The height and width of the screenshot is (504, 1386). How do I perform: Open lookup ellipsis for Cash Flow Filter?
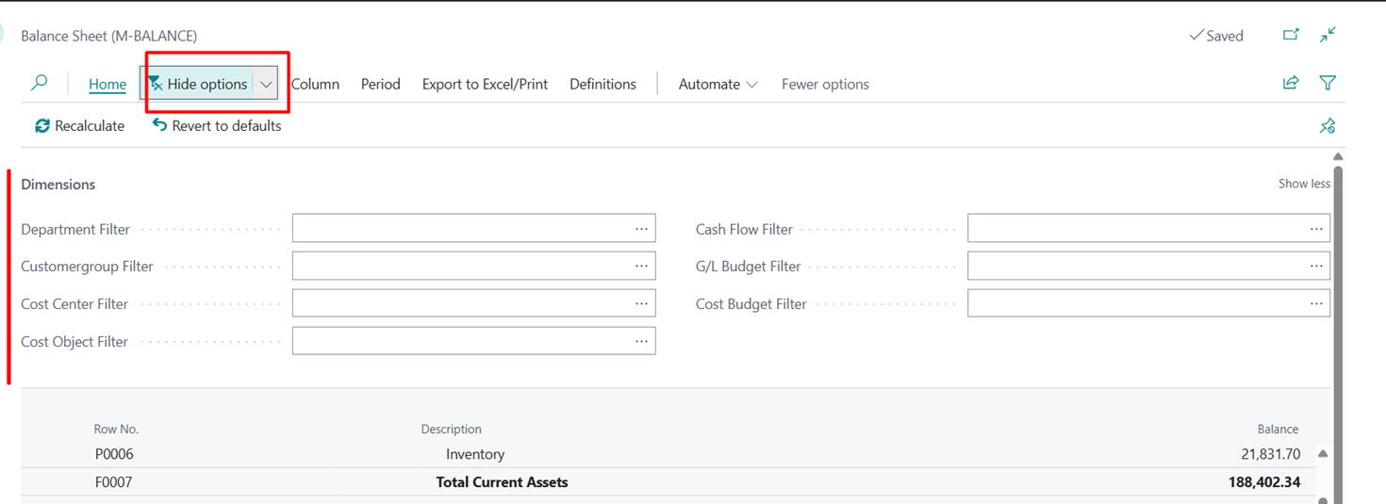pyautogui.click(x=1316, y=228)
